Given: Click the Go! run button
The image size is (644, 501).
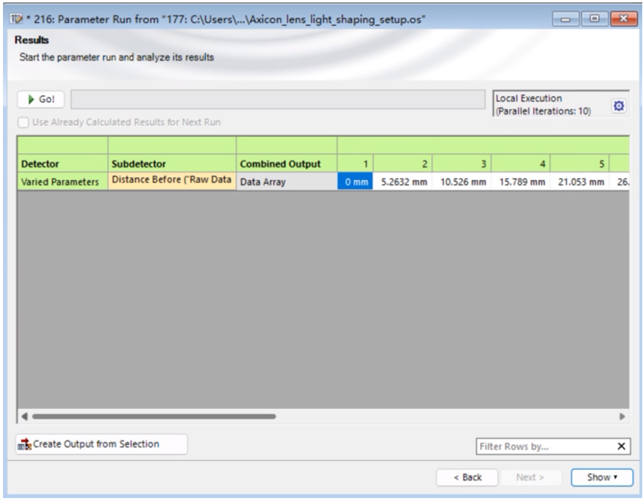Looking at the screenshot, I should tap(41, 100).
